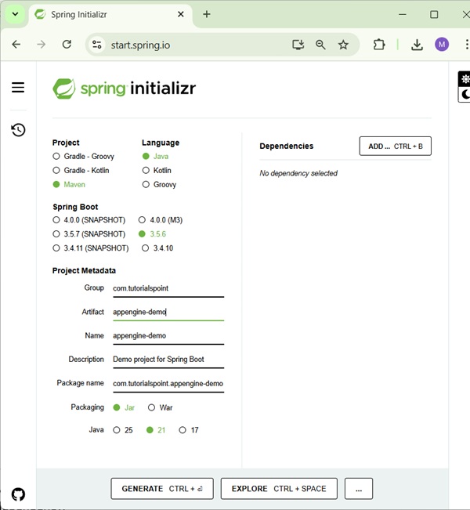Click the Generate button

tap(162, 489)
